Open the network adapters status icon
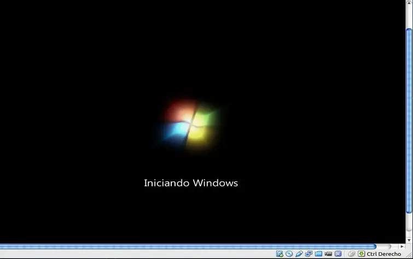 coord(309,254)
